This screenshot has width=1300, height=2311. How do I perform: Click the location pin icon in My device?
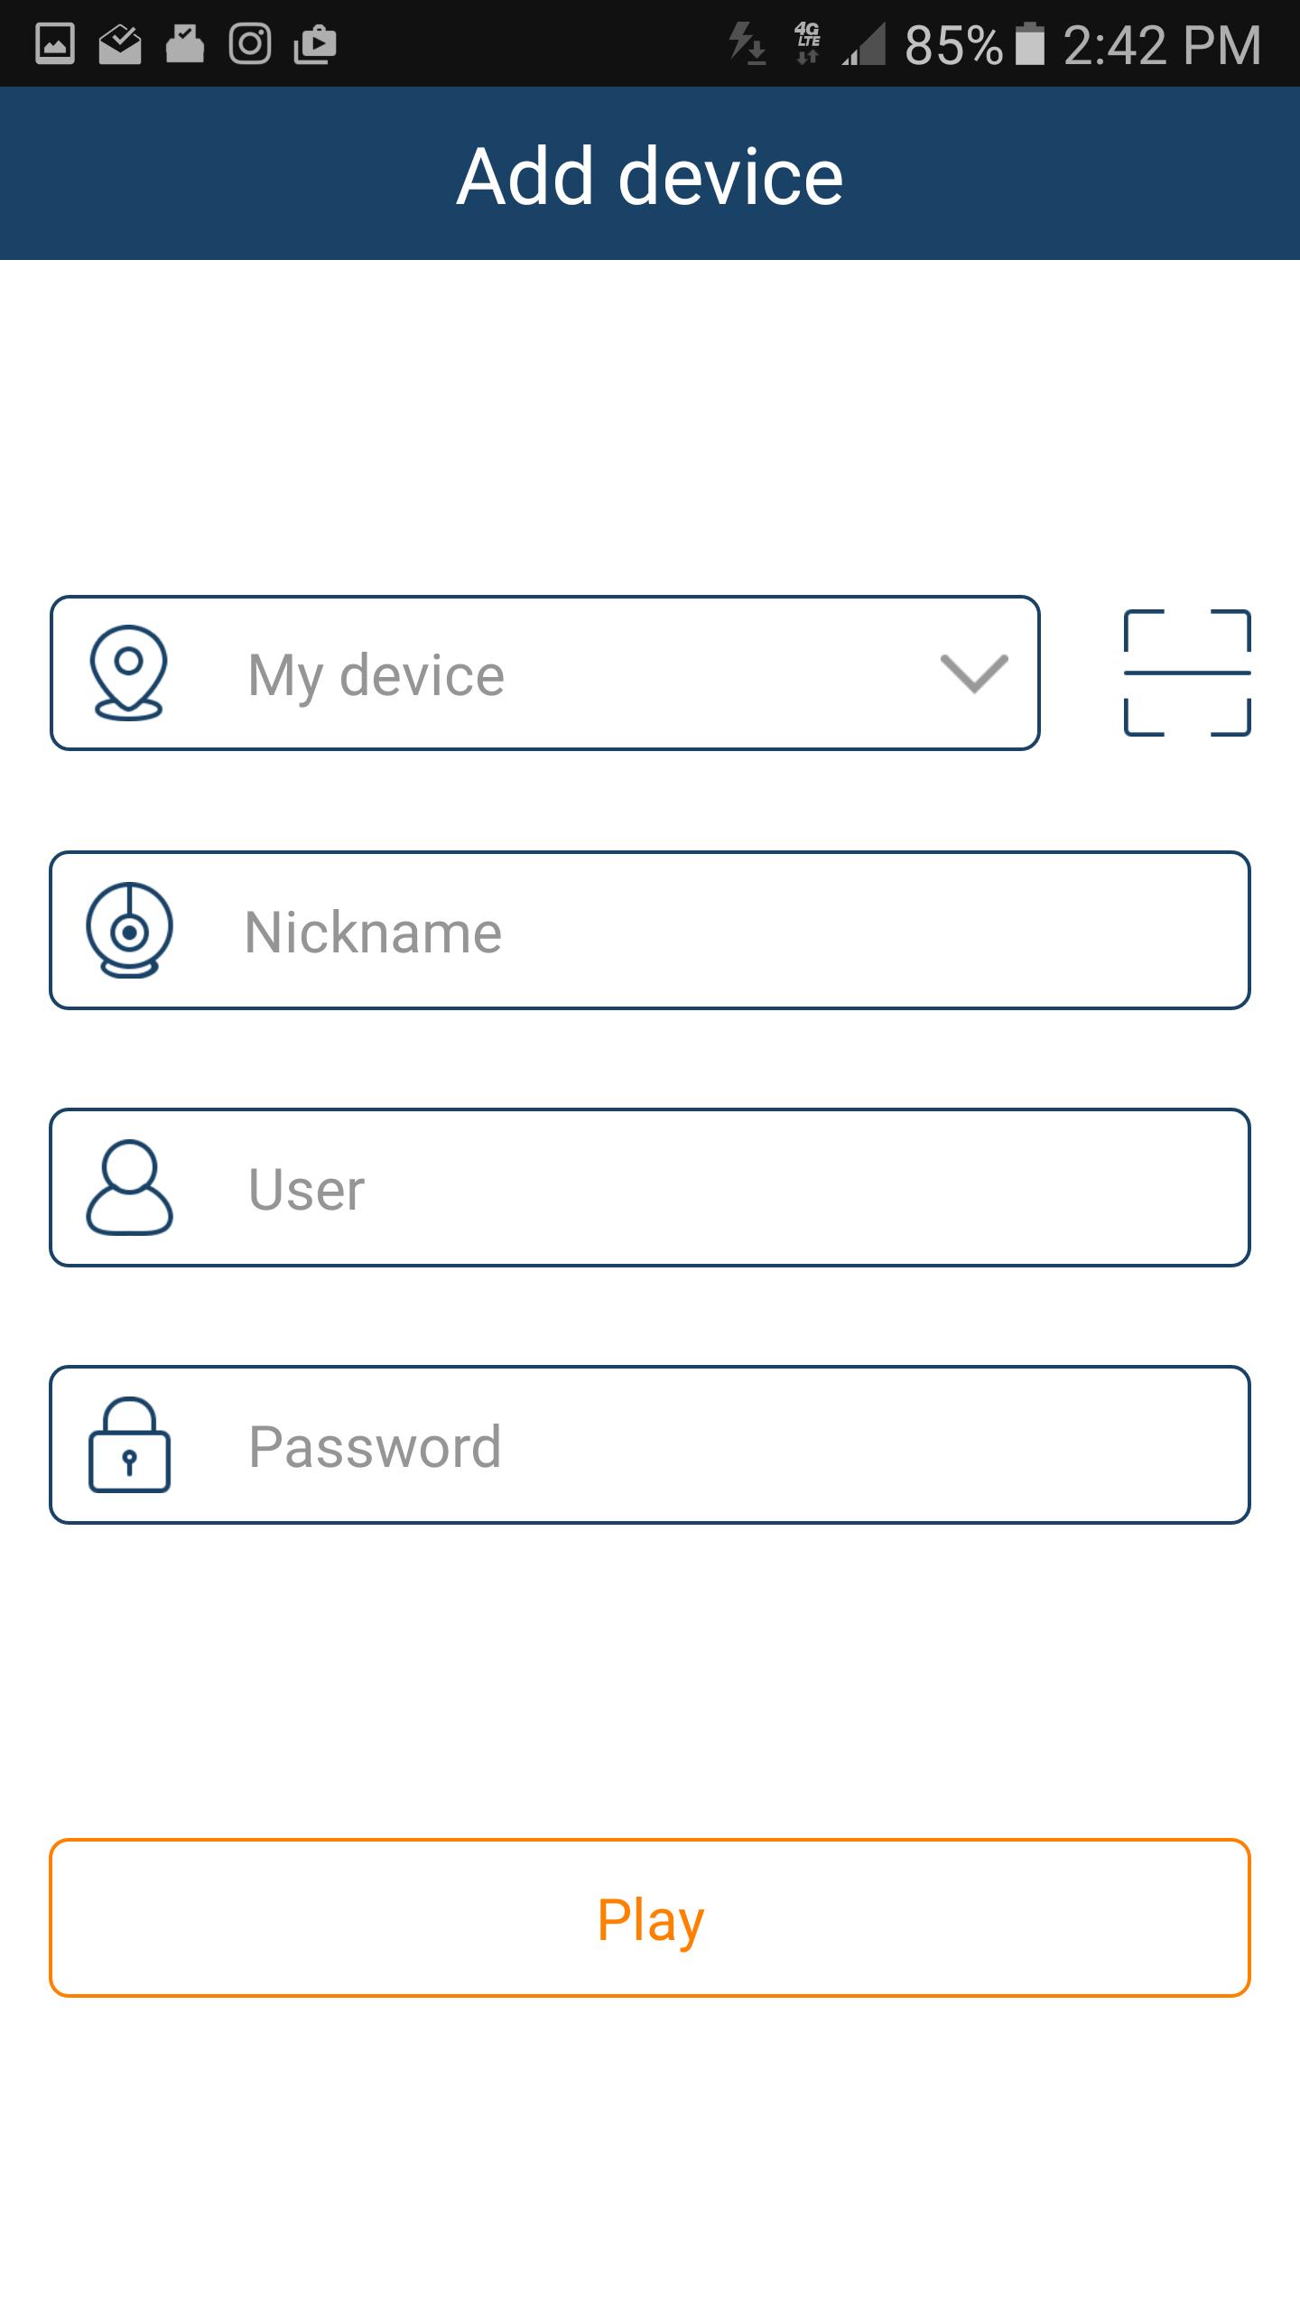129,673
